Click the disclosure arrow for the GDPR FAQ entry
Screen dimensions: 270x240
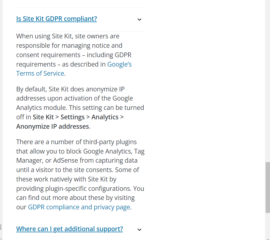pyautogui.click(x=139, y=19)
